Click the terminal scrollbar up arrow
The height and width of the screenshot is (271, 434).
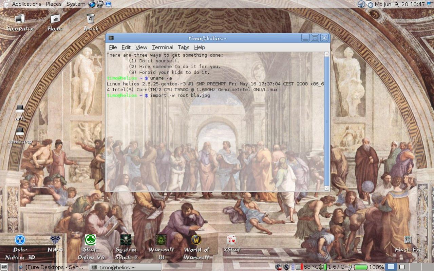[x=327, y=54]
